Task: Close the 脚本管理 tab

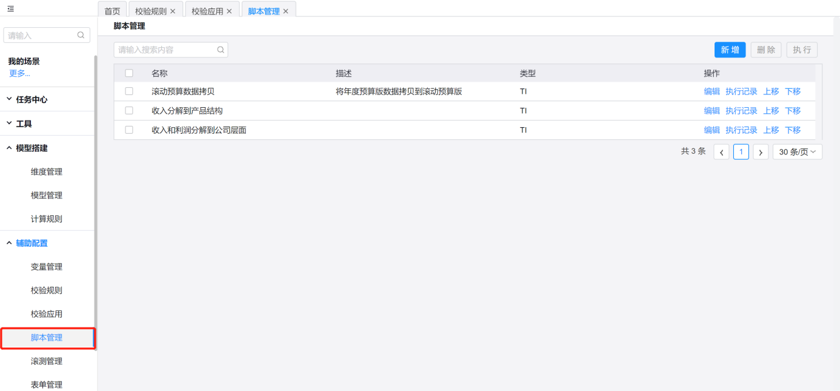Action: (285, 11)
